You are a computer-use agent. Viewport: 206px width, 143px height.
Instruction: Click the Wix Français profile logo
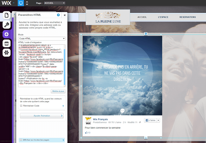tap(88, 120)
